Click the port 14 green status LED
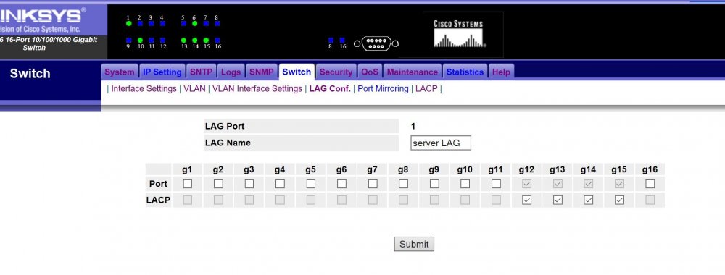The width and height of the screenshot is (725, 275). (194, 40)
